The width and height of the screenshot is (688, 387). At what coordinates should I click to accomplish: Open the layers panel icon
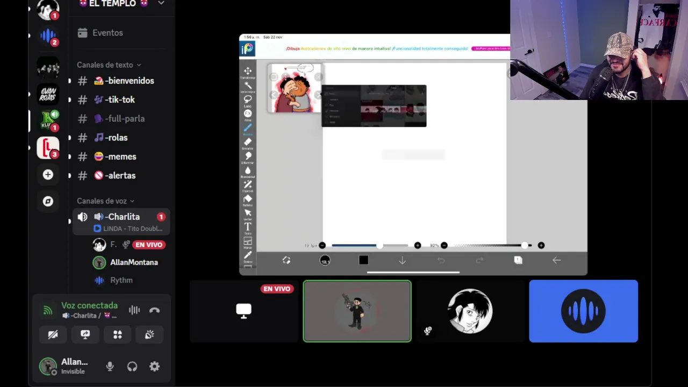pyautogui.click(x=518, y=260)
